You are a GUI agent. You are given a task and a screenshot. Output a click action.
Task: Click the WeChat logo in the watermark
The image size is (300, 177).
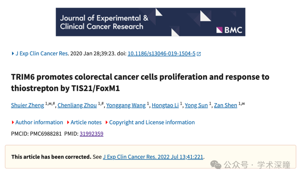[x=216, y=165]
